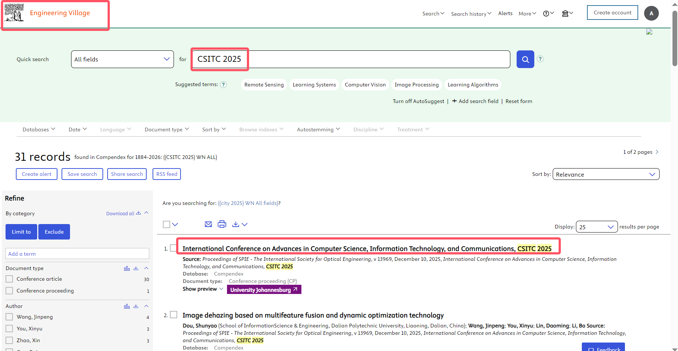Go to Alerts page
This screenshot has height=351, width=678.
pos(505,13)
